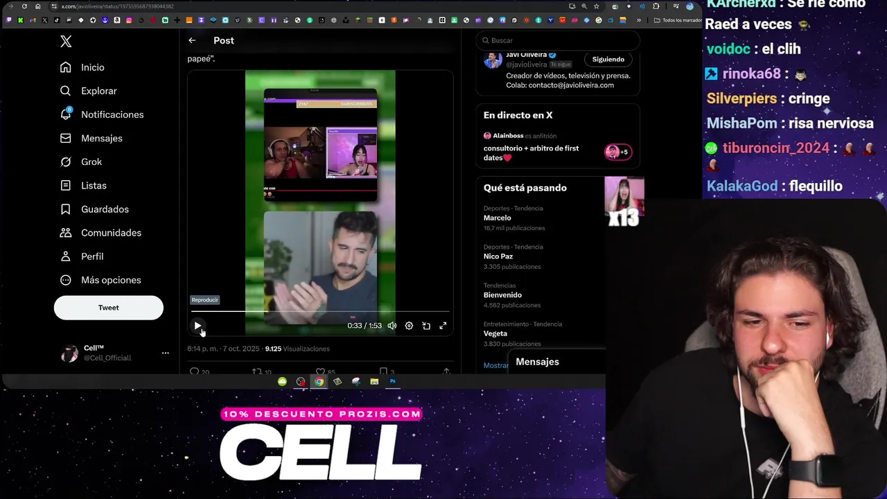Open Guardados bookmarks
Viewport: 887px width, 499px height.
pyautogui.click(x=94, y=209)
